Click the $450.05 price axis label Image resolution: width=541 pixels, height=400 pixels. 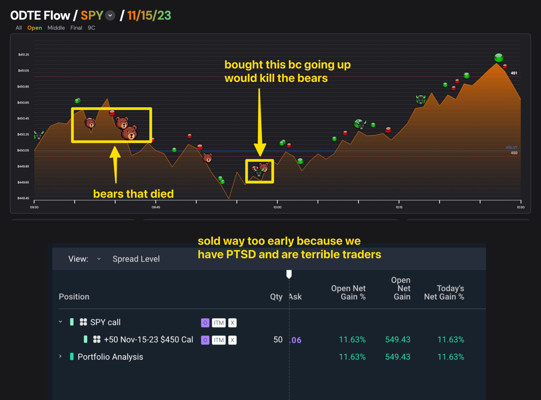pyautogui.click(x=23, y=150)
